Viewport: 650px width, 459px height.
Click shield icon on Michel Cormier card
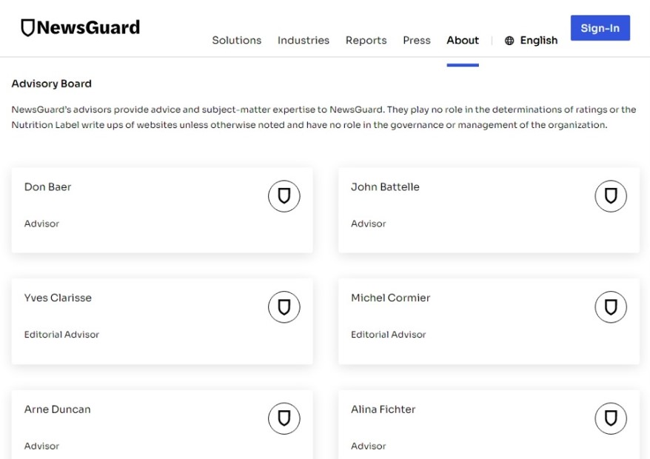611,307
